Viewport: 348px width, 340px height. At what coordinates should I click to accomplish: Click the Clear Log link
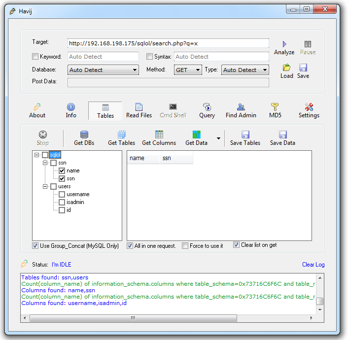313,265
